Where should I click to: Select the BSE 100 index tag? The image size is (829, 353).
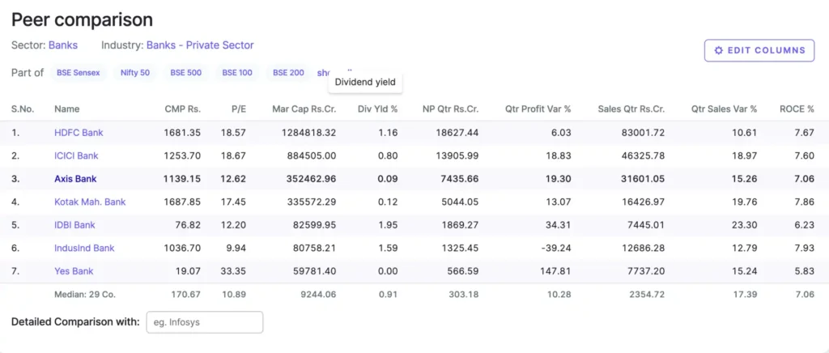point(237,73)
